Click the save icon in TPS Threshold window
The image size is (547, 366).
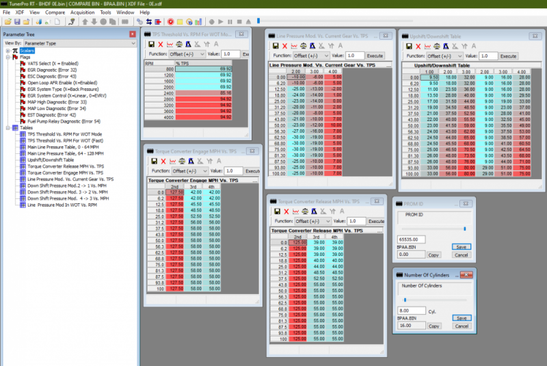click(150, 44)
